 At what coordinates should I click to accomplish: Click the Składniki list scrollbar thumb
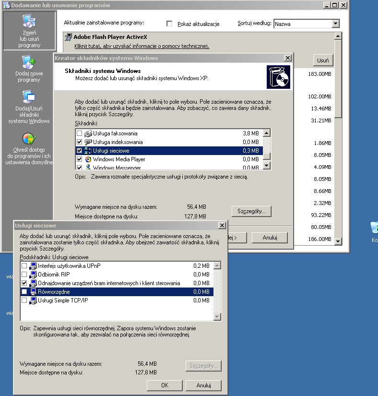pos(267,156)
